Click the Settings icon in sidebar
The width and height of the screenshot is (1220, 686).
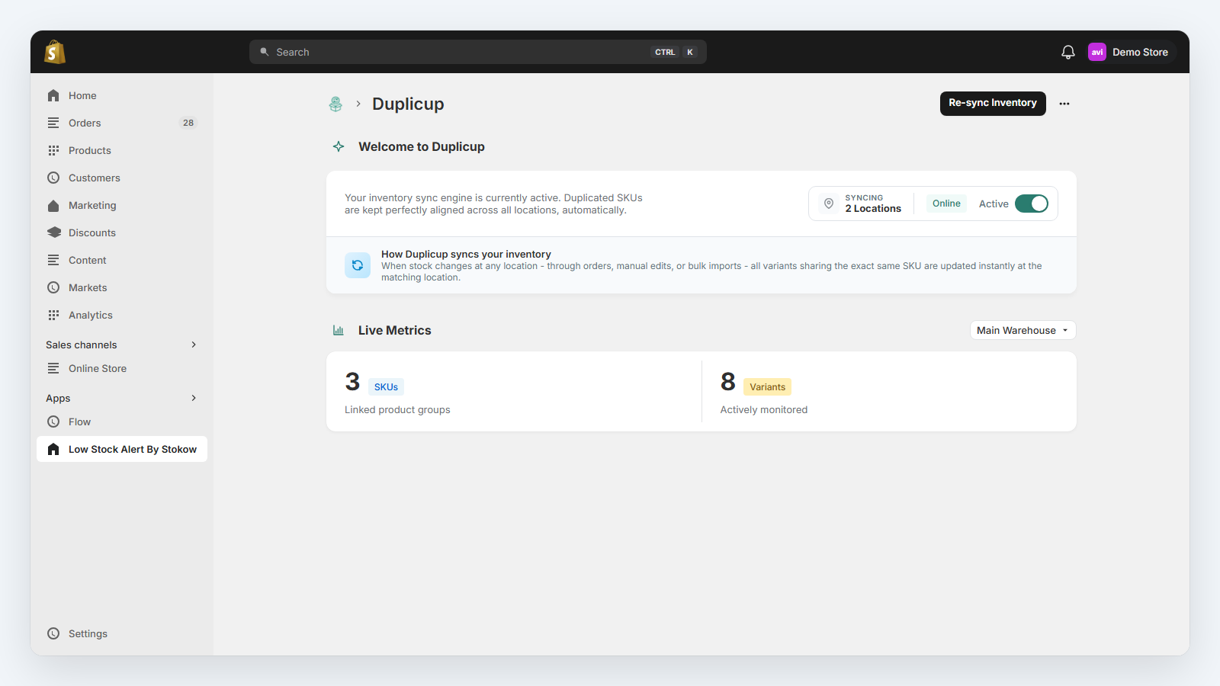tap(53, 633)
